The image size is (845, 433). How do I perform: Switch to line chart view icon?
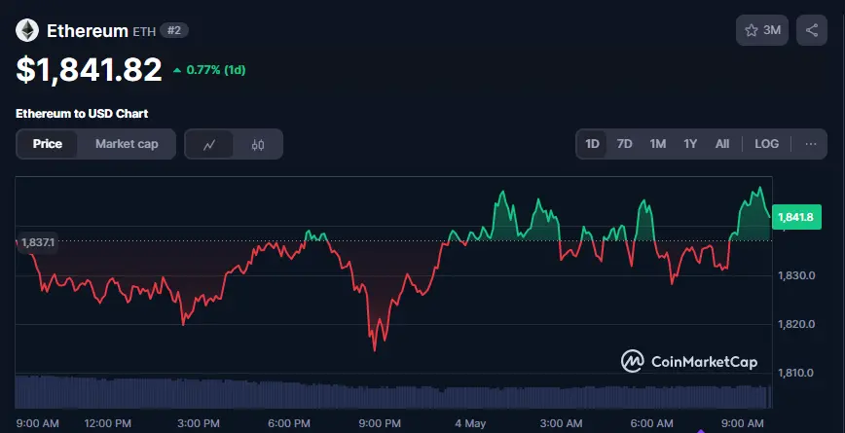[x=209, y=144]
